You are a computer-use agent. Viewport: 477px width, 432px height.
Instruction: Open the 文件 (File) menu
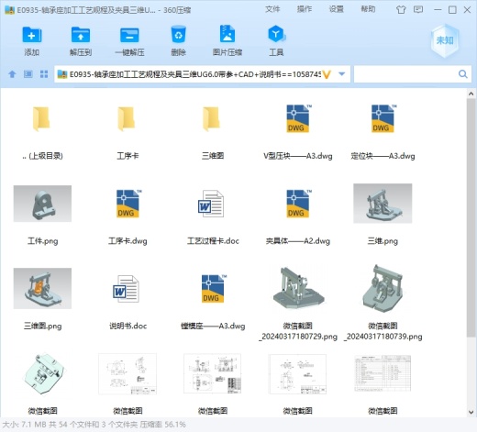point(272,9)
